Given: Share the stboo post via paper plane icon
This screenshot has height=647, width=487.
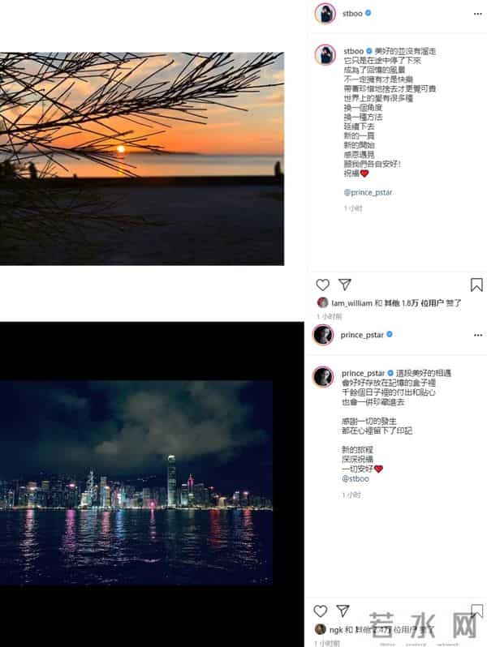Looking at the screenshot, I should click(344, 285).
